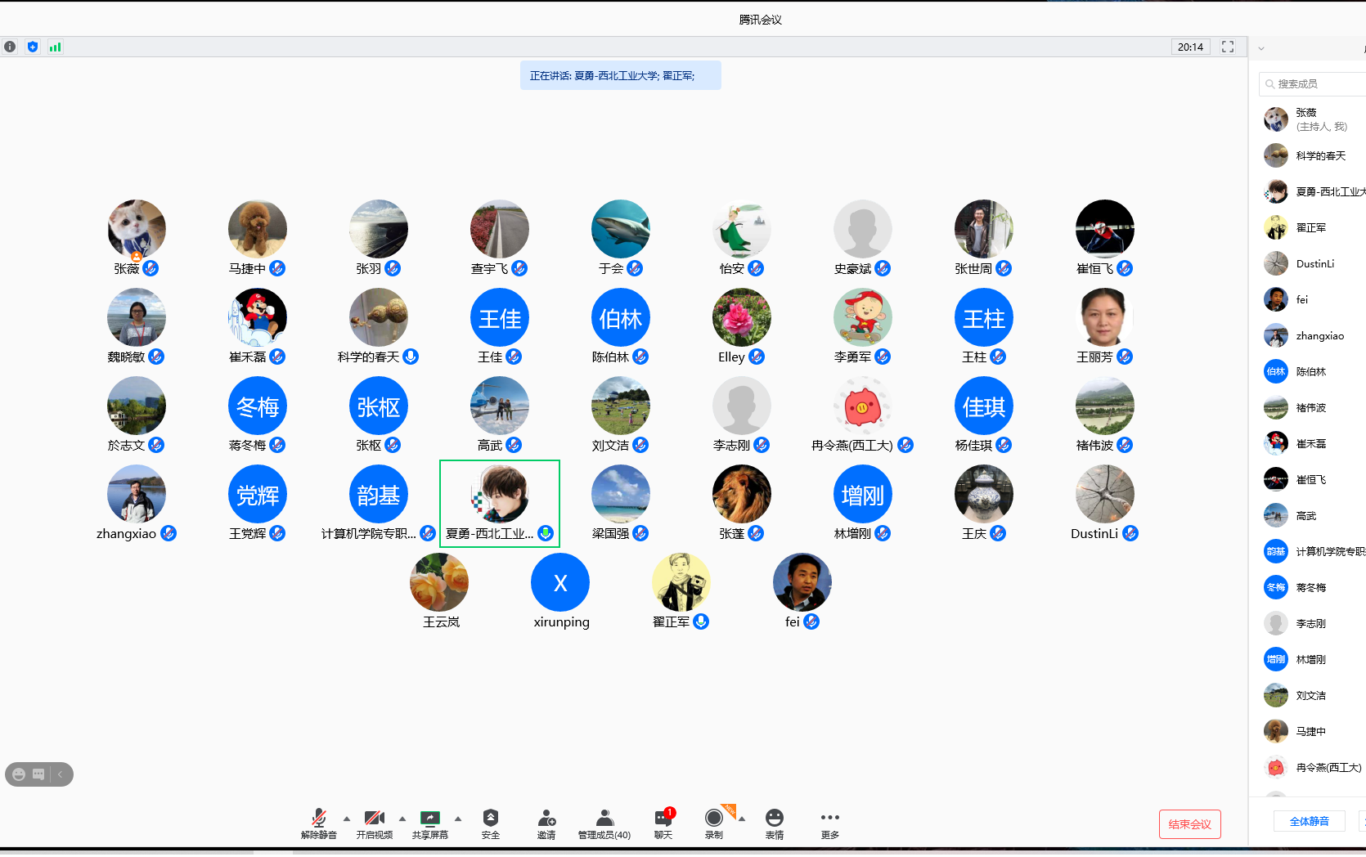Click the green network signal bars icon
This screenshot has height=857, width=1366.
tap(55, 47)
